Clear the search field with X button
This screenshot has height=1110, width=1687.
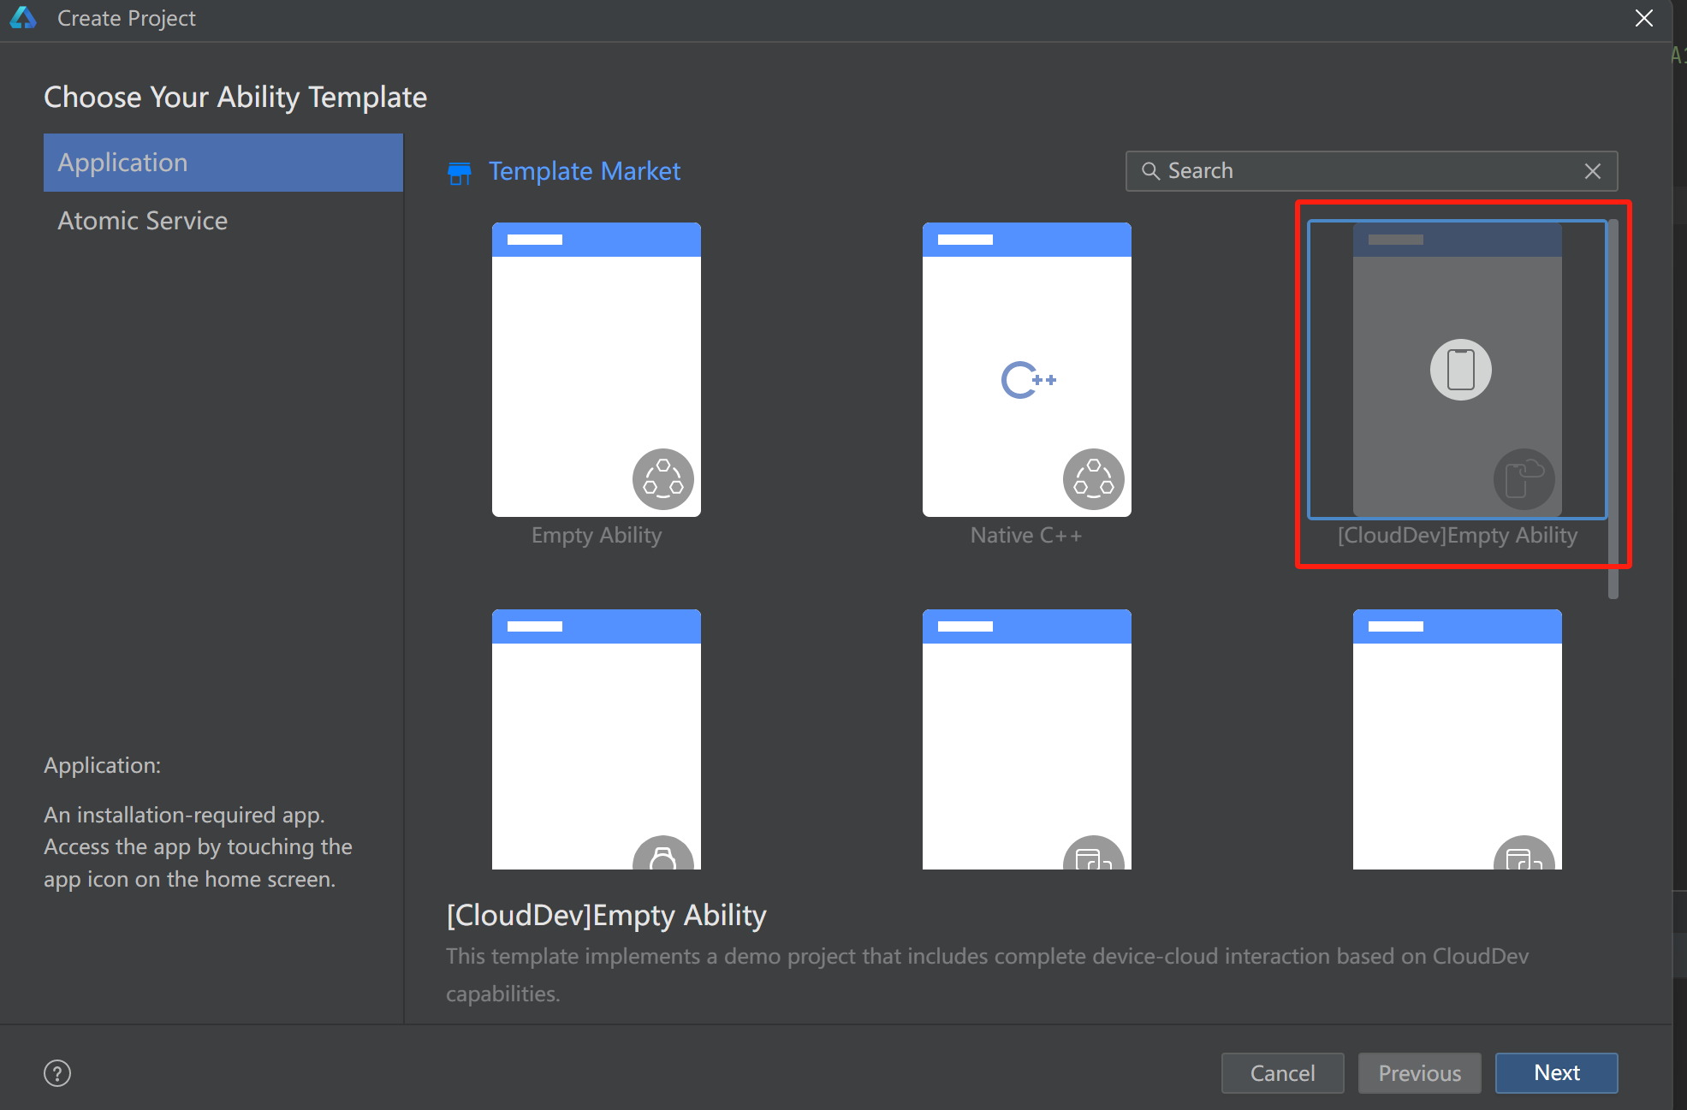click(x=1593, y=171)
